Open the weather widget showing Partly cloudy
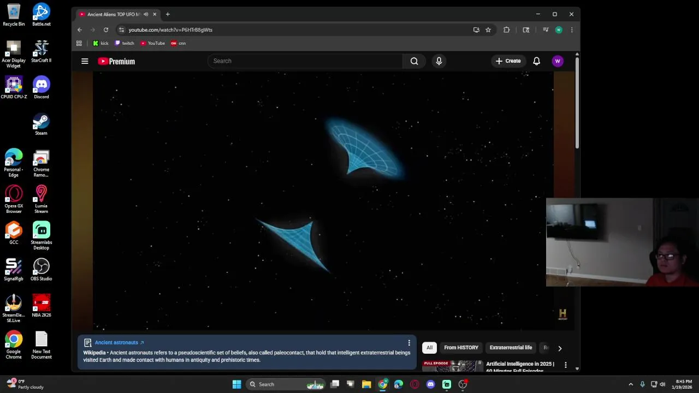Screen dimensions: 699x393 point(25,384)
